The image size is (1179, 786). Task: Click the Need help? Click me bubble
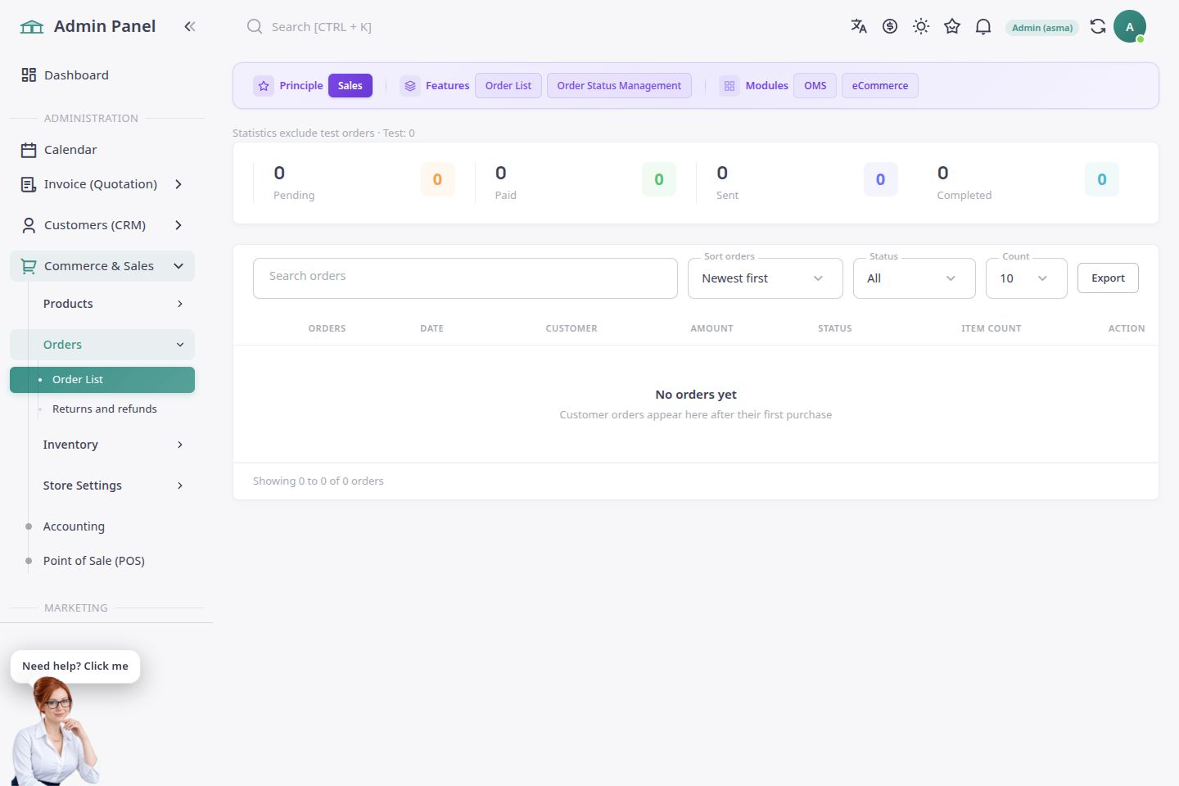click(75, 666)
